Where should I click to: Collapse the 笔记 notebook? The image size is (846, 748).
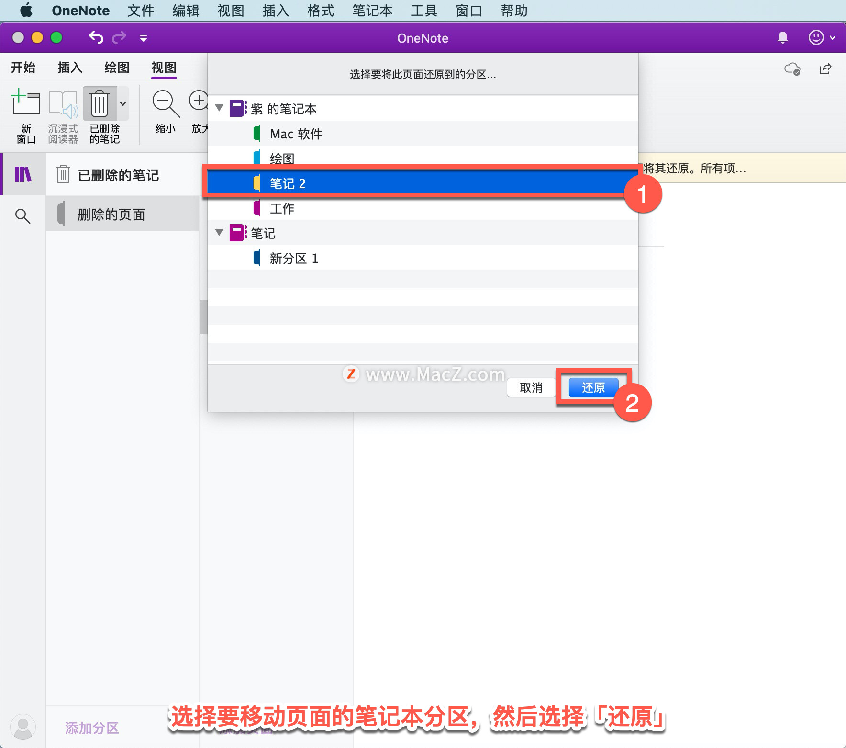point(220,233)
